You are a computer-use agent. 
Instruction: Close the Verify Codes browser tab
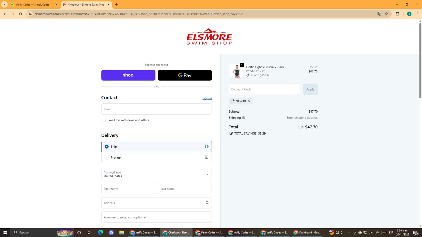click(x=56, y=4)
